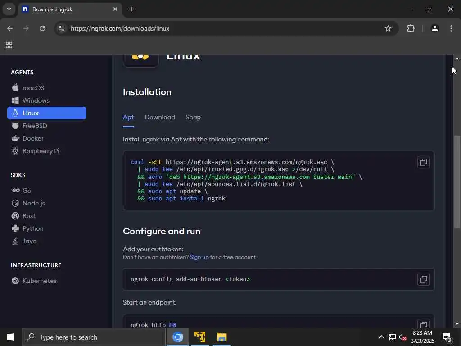The width and height of the screenshot is (461, 346).
Task: Copy the add-authtoken command
Action: pyautogui.click(x=423, y=279)
